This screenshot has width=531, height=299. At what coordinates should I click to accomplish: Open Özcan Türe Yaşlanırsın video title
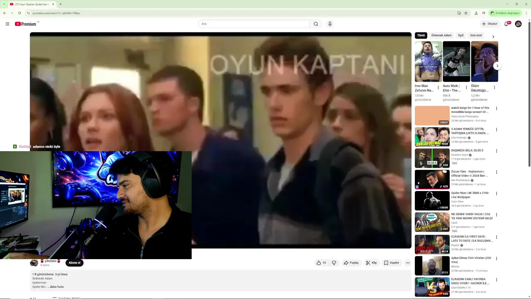(469, 174)
